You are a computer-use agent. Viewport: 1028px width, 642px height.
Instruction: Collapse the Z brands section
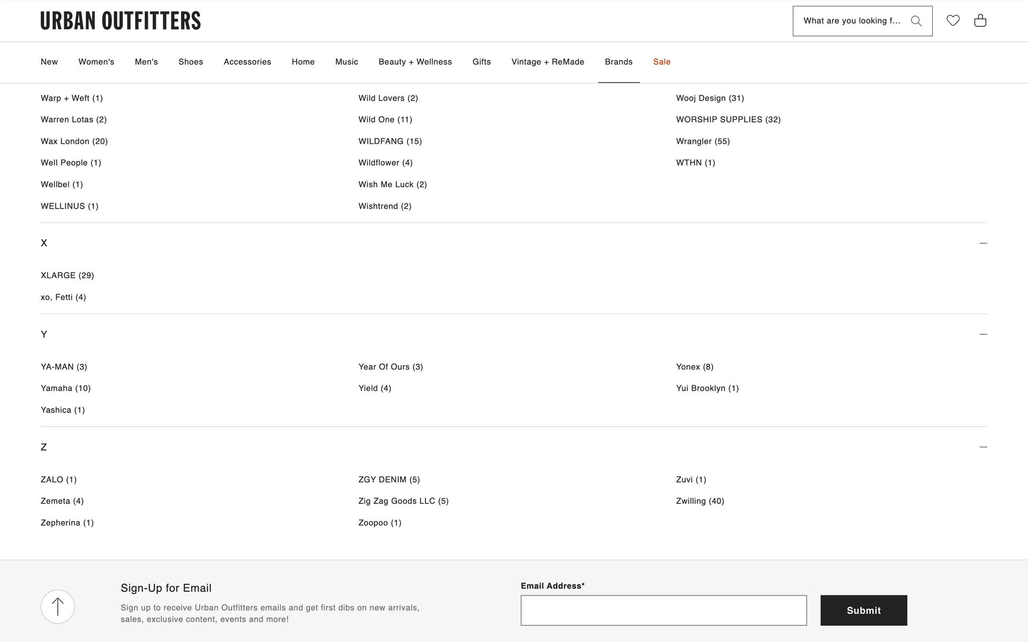pyautogui.click(x=983, y=447)
